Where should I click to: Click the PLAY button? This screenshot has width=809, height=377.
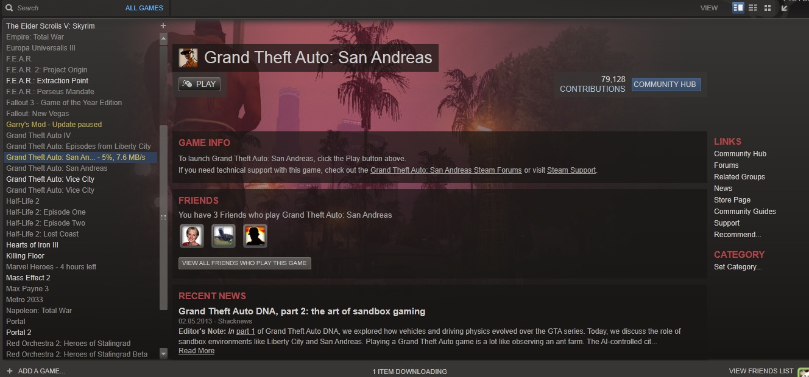(199, 84)
